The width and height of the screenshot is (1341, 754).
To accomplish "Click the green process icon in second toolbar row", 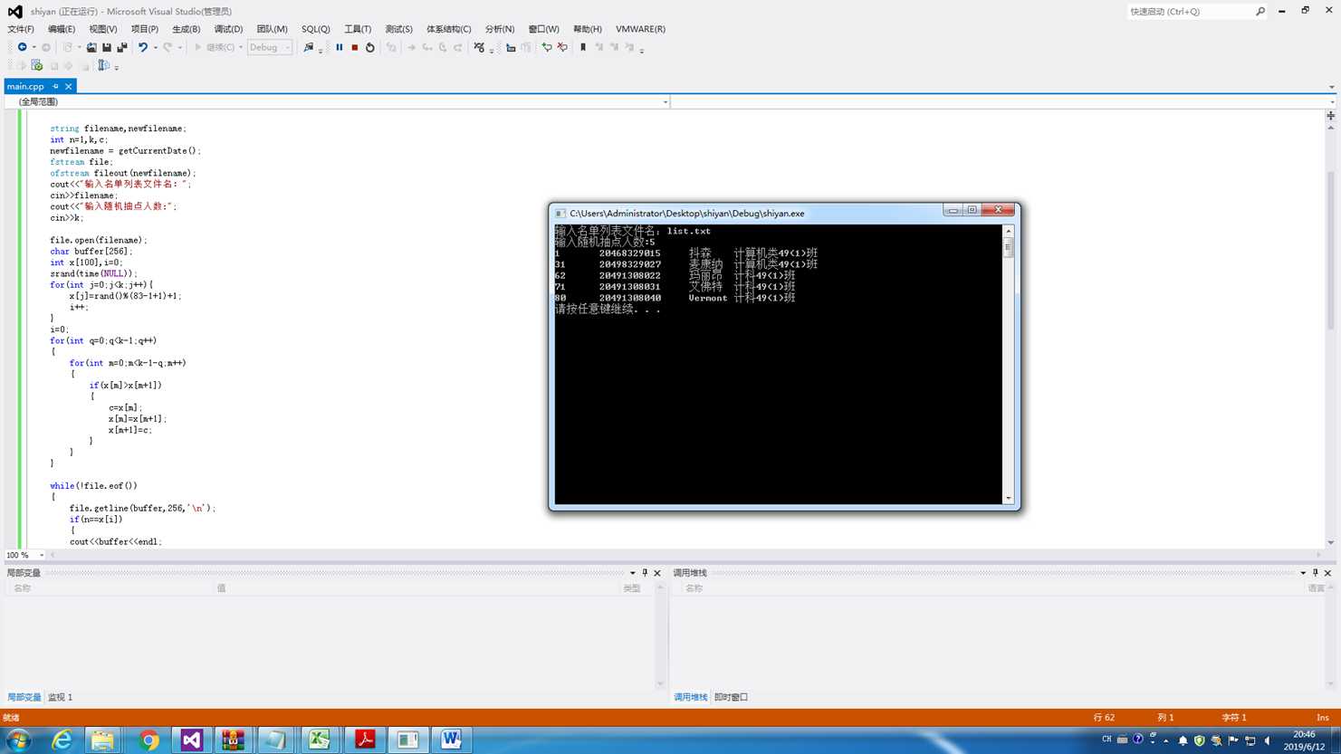I will point(37,65).
